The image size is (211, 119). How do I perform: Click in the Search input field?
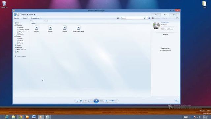(133, 18)
